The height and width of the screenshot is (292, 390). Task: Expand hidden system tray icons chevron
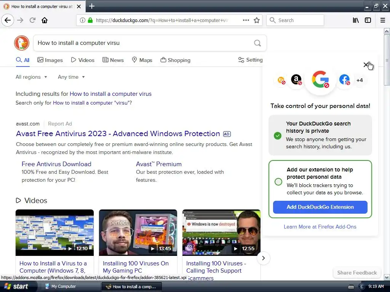tap(362, 287)
